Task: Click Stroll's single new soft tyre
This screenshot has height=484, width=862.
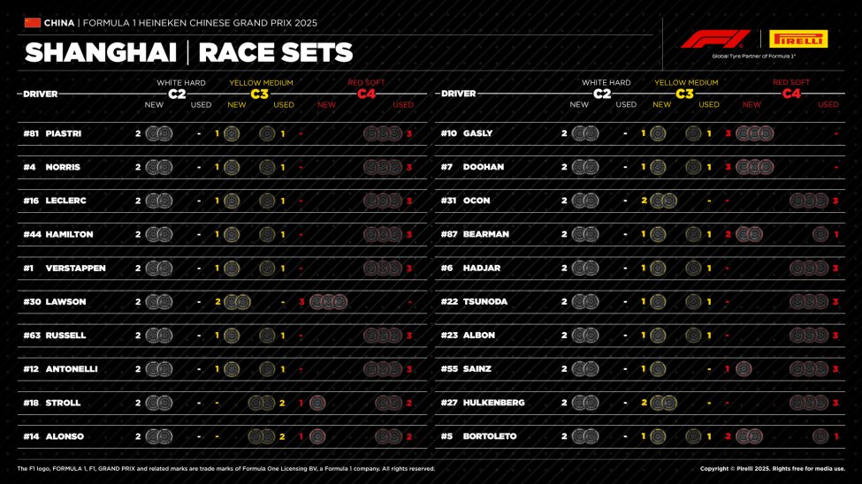Action: tap(317, 403)
